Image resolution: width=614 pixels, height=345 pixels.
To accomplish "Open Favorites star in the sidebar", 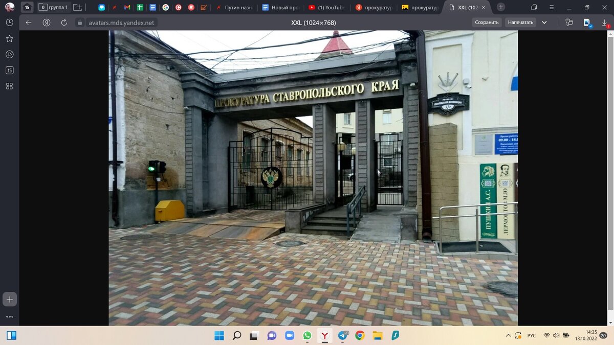I will (9, 38).
